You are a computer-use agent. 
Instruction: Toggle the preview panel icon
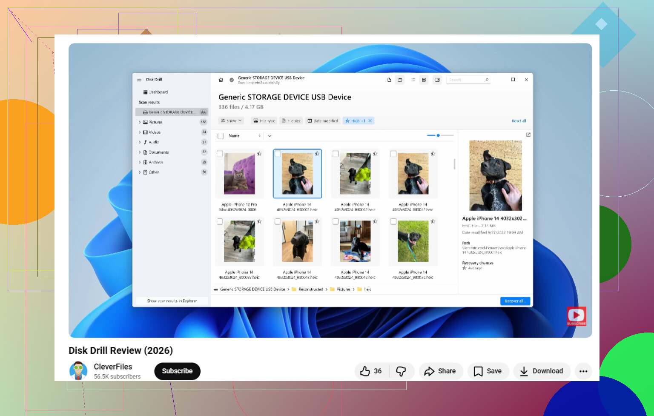(437, 80)
